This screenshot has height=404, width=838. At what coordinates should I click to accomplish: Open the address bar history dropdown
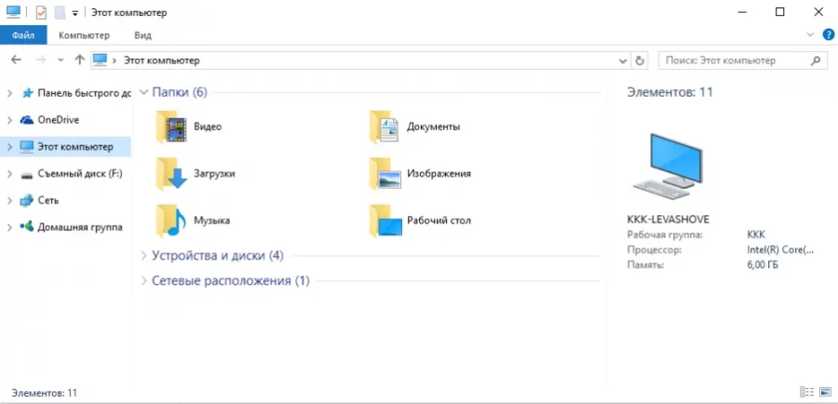point(623,61)
